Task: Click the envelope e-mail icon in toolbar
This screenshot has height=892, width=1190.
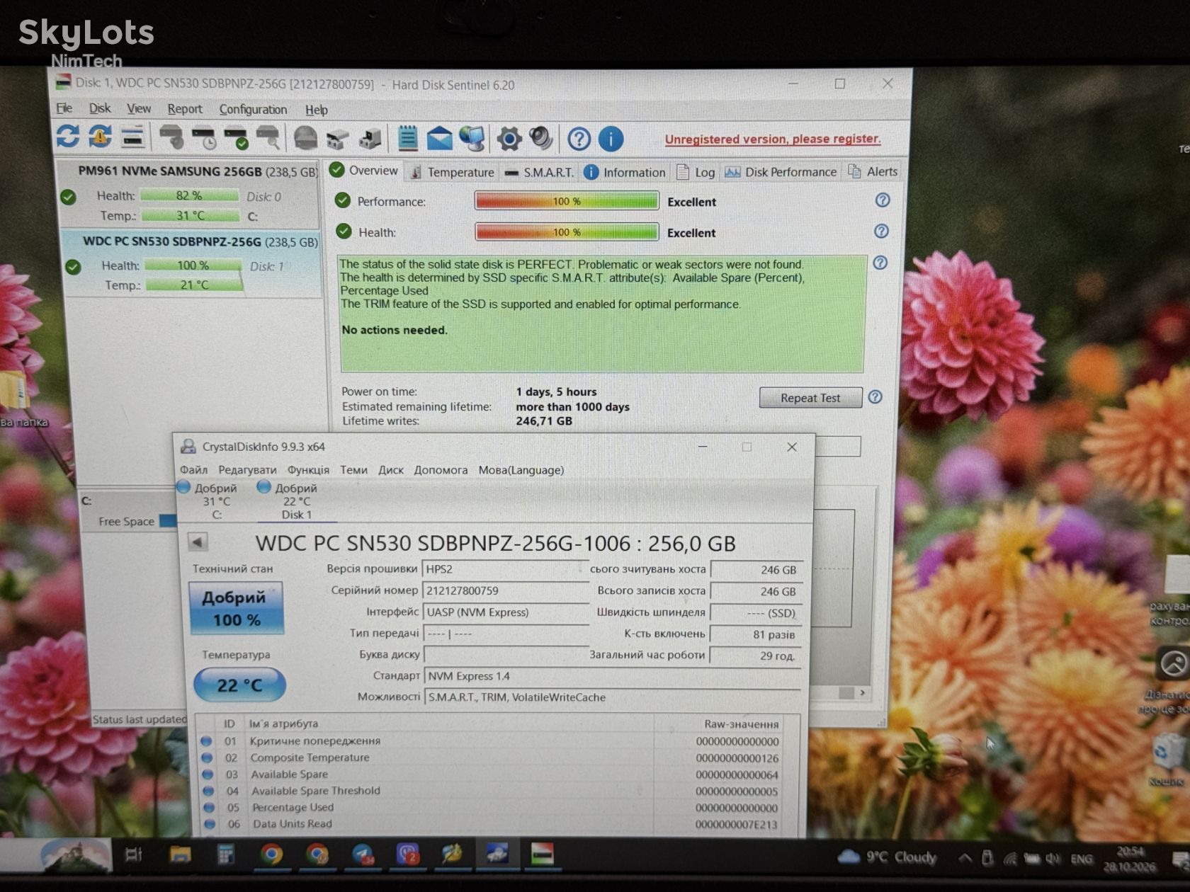Action: (439, 138)
